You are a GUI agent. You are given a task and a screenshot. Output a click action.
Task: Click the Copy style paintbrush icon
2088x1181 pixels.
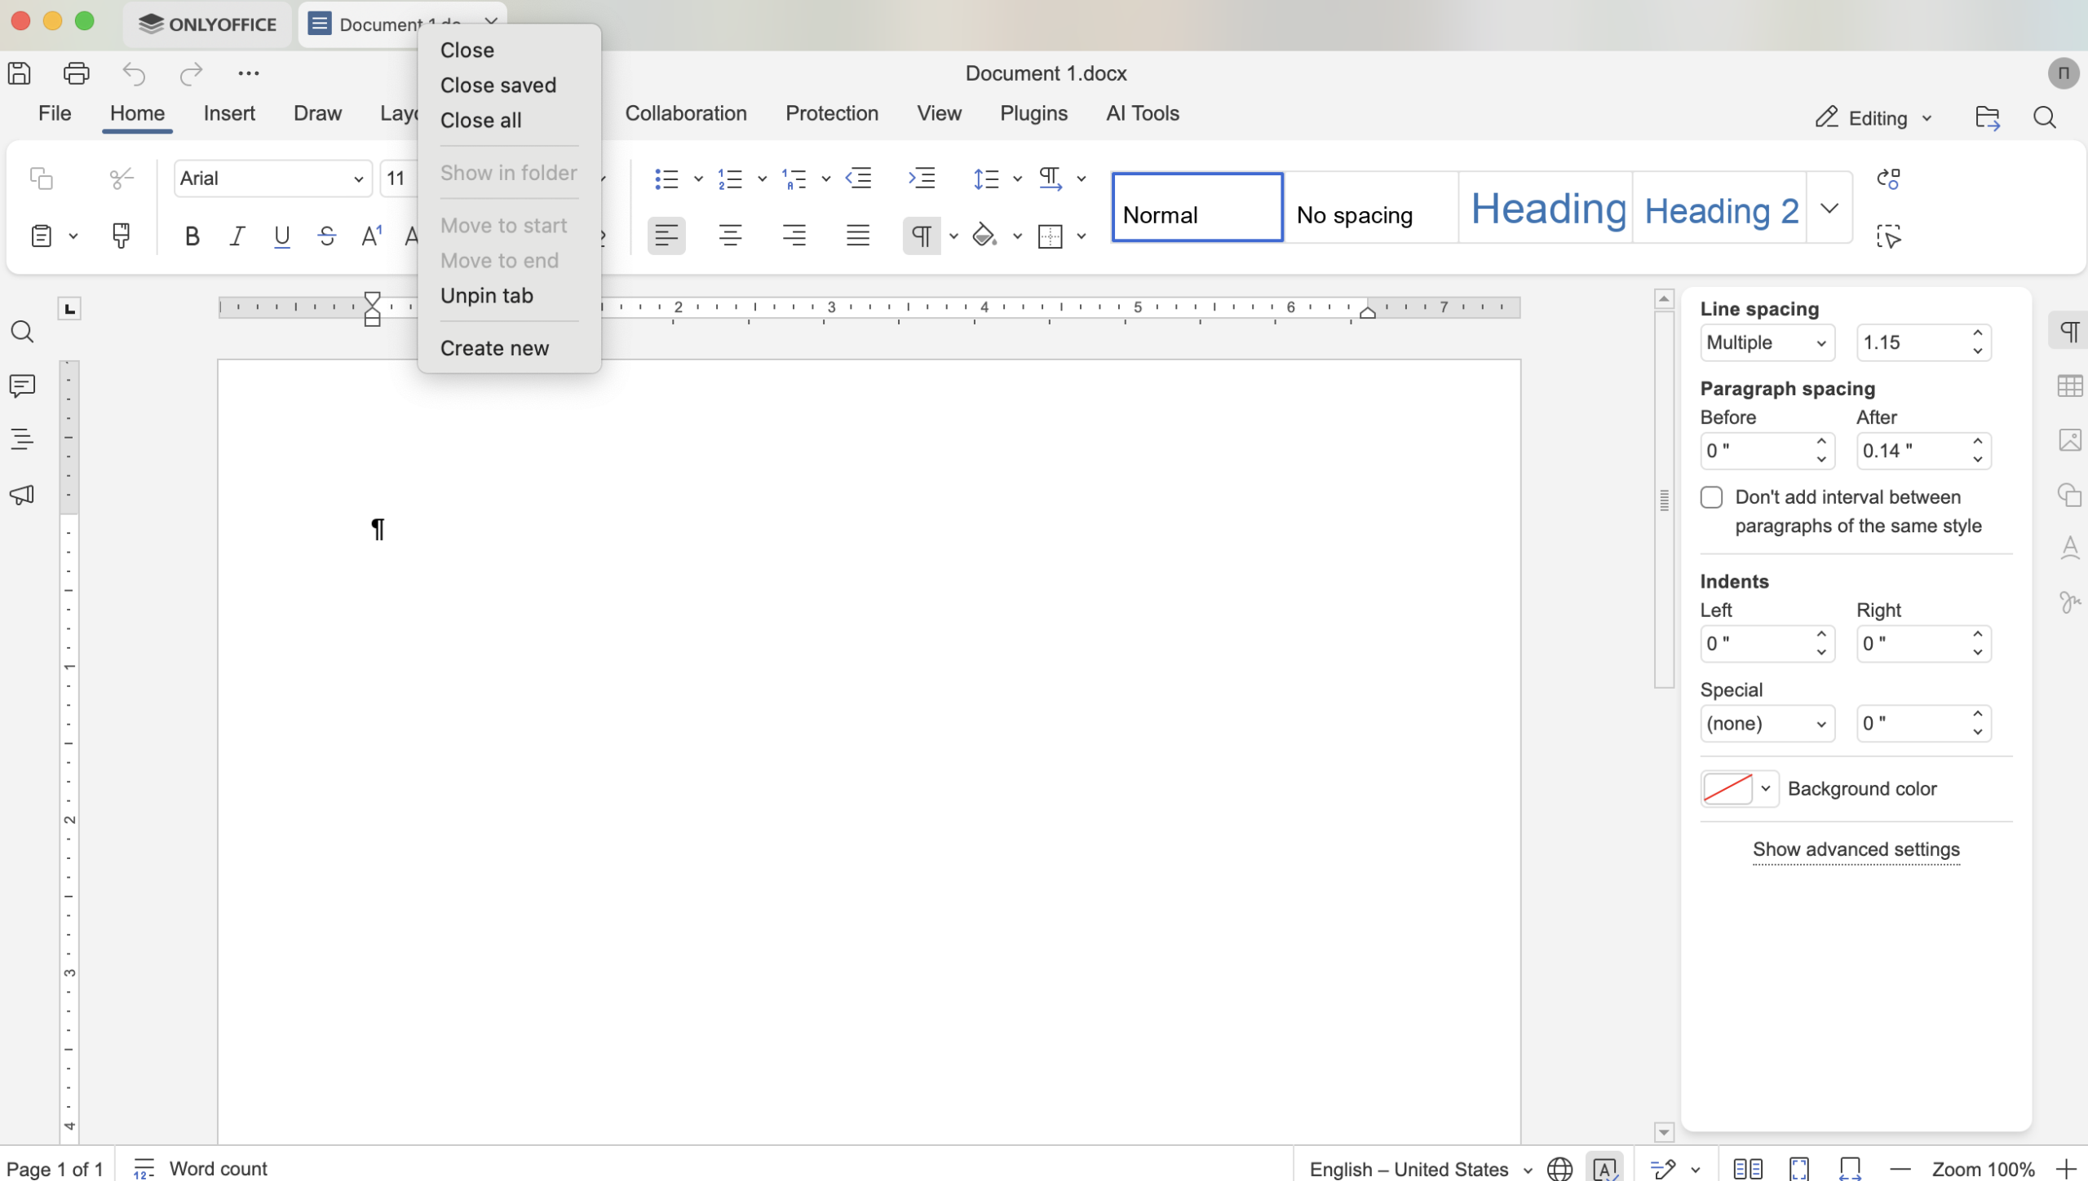pos(121,236)
